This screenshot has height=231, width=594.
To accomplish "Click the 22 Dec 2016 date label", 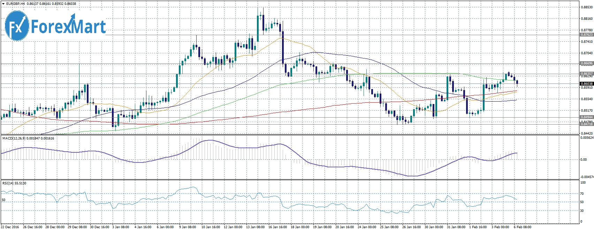I will [x=10, y=227].
